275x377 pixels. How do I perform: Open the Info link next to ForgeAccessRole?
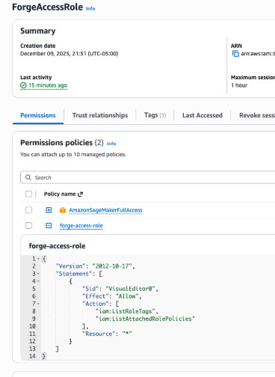90,8
